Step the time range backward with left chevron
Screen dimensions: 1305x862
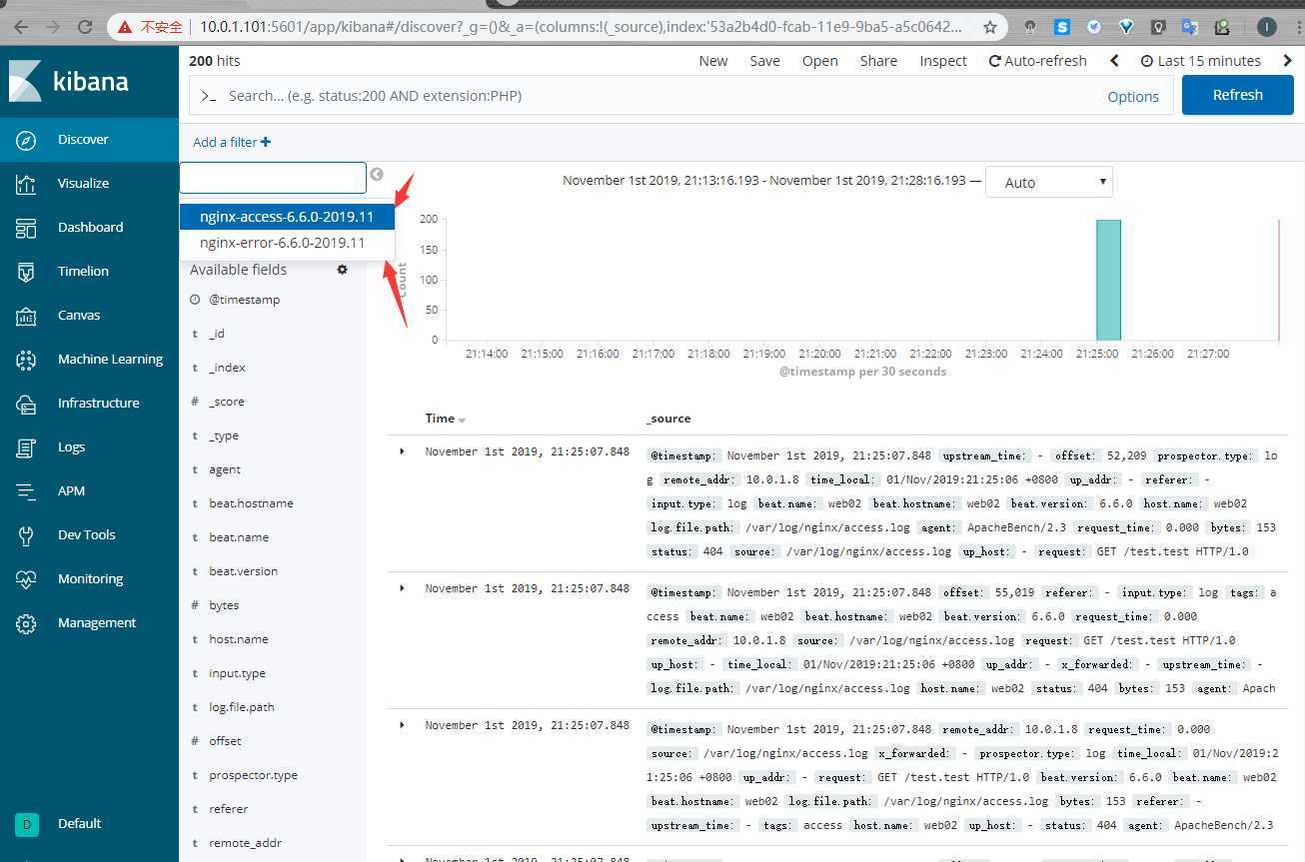click(x=1114, y=61)
